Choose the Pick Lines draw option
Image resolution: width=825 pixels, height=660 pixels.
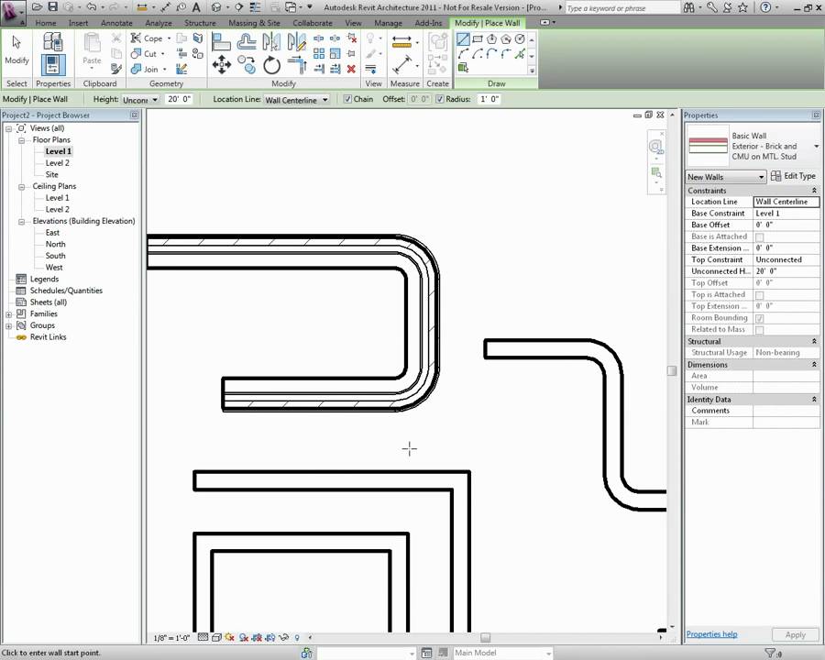520,54
